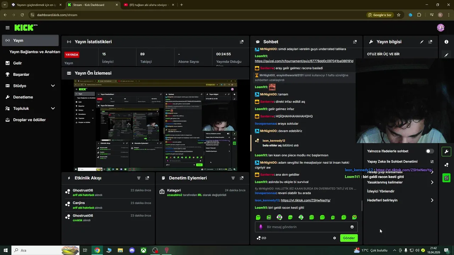
Task: Select Yayın in the sidebar
Action: pos(30,40)
